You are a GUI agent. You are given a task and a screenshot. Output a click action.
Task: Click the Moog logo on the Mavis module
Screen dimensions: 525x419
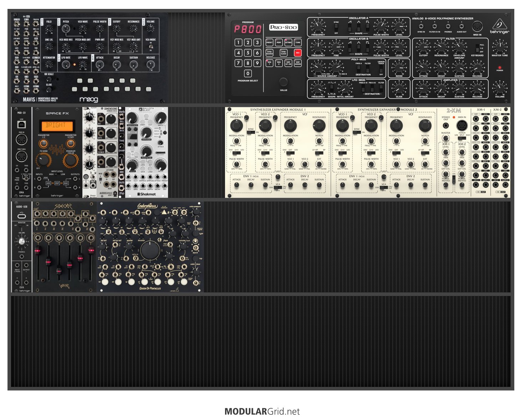click(88, 99)
